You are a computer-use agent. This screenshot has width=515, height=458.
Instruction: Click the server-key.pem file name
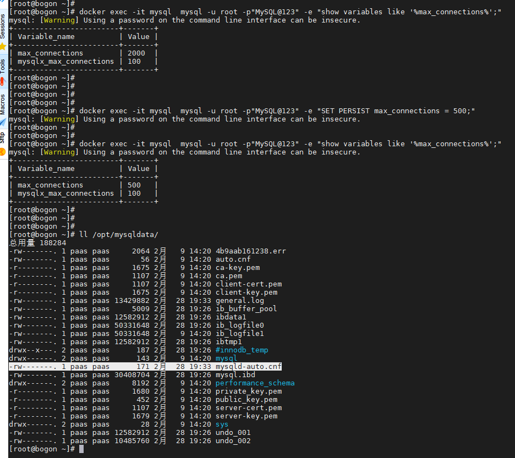[x=246, y=416]
